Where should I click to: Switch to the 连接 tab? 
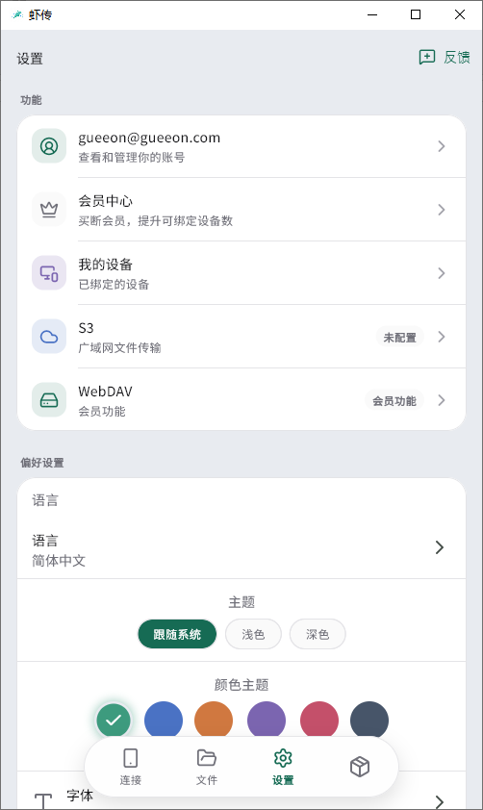point(130,767)
